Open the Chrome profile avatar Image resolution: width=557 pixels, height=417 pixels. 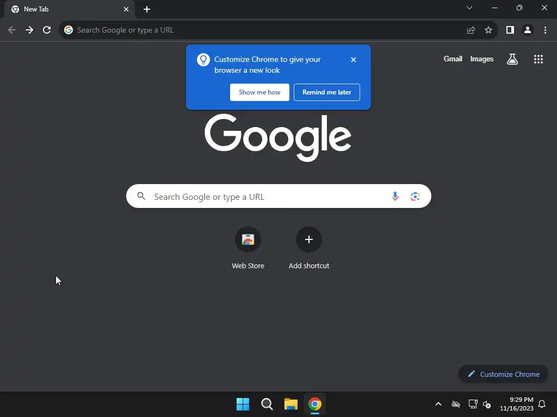528,30
